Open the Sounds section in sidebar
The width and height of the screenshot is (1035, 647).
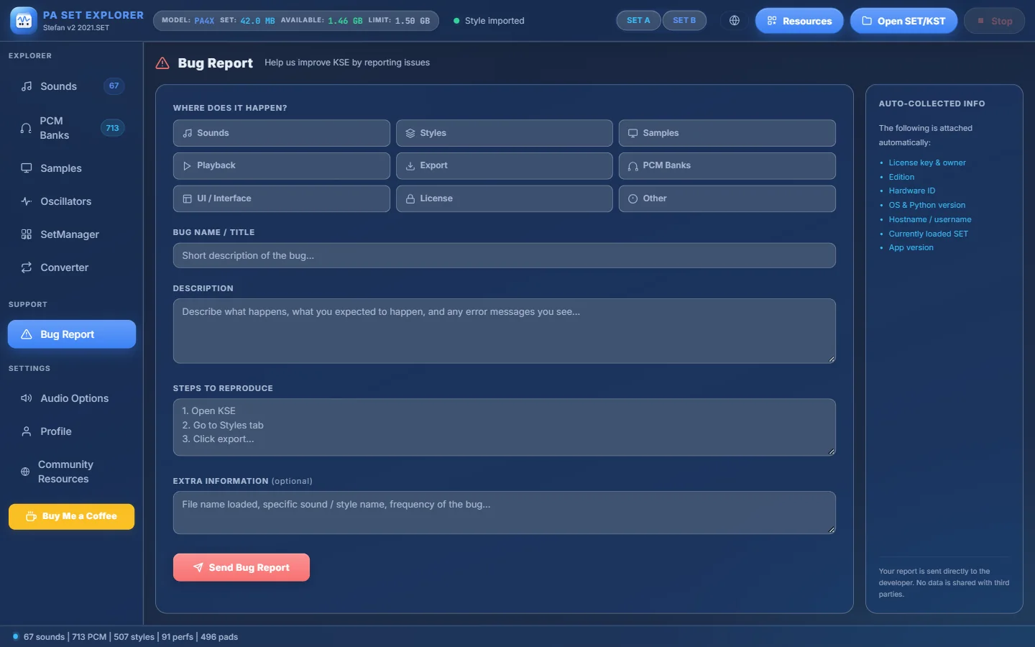(x=72, y=86)
